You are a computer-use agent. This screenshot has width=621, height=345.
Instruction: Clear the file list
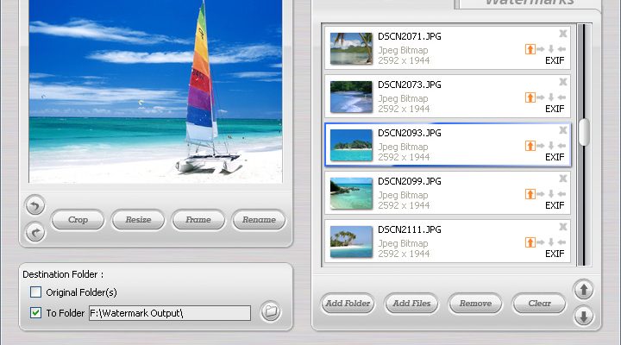[x=539, y=304]
